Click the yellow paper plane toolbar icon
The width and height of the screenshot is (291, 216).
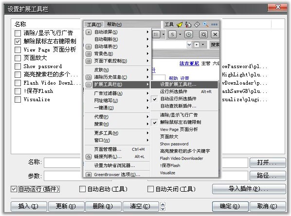(179, 24)
